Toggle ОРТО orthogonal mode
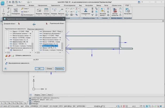165x108 pixels. pos(61,106)
